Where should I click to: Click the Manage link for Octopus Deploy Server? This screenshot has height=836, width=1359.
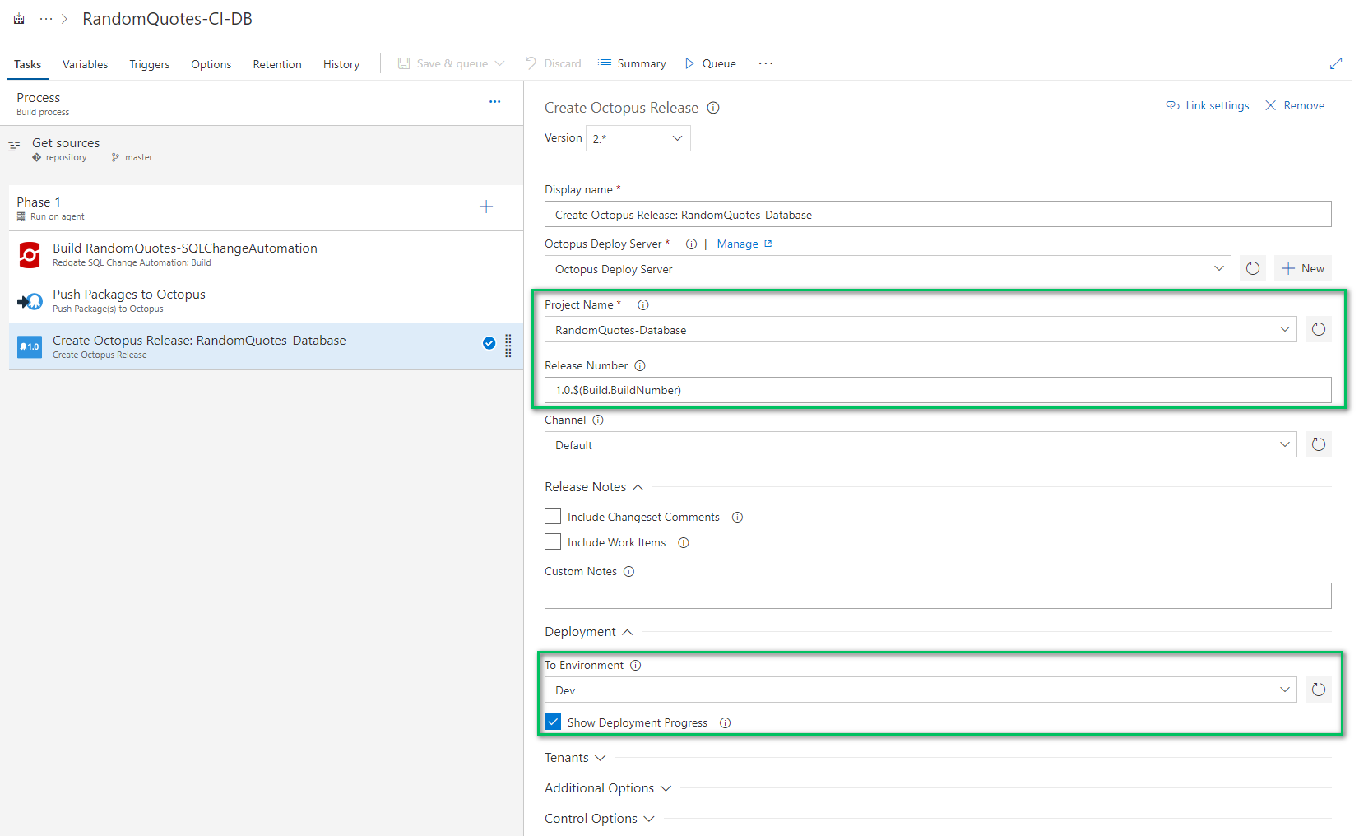tap(739, 244)
